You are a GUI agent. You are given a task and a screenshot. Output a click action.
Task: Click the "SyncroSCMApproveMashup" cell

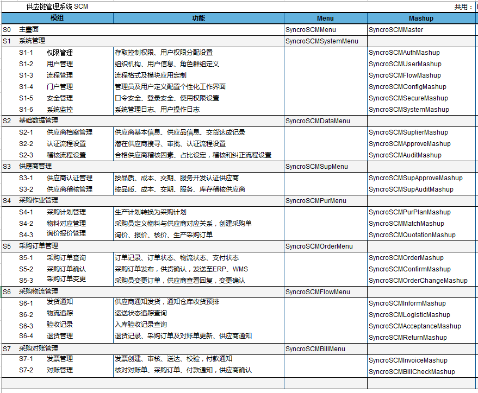point(409,143)
